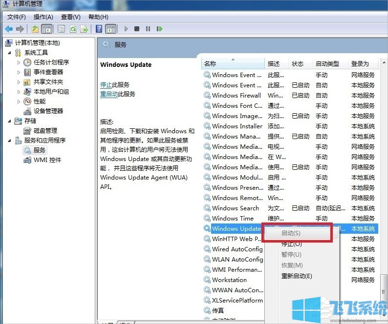Click the 事件查看器 icon
Screen dimensions: 388x324
27,72
